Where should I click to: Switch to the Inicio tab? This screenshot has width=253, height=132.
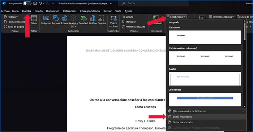pos(15,11)
